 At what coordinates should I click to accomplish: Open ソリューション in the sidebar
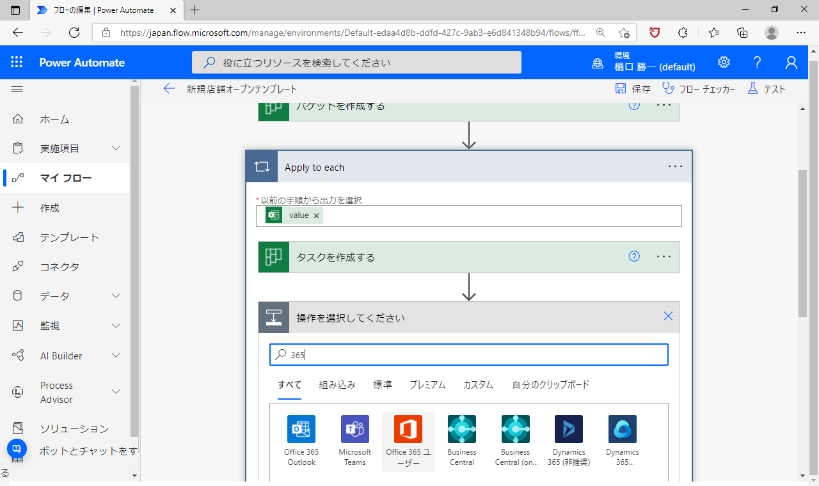point(74,428)
